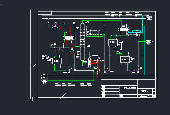Select the red steam control valve loop at top left
Screen dimensions: 170x115
point(56,28)
